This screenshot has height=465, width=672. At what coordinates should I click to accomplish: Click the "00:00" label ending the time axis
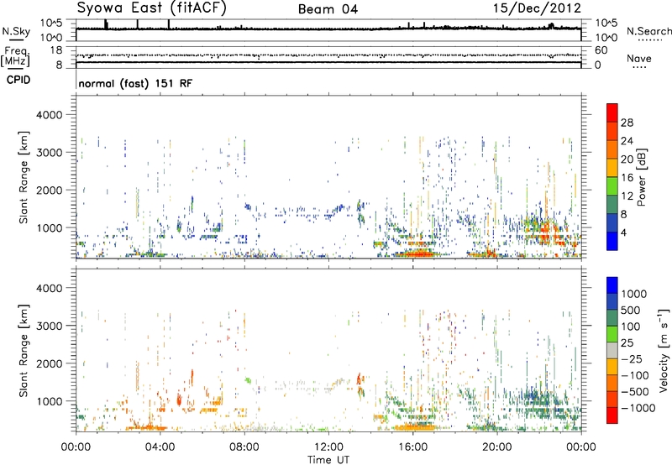581,447
